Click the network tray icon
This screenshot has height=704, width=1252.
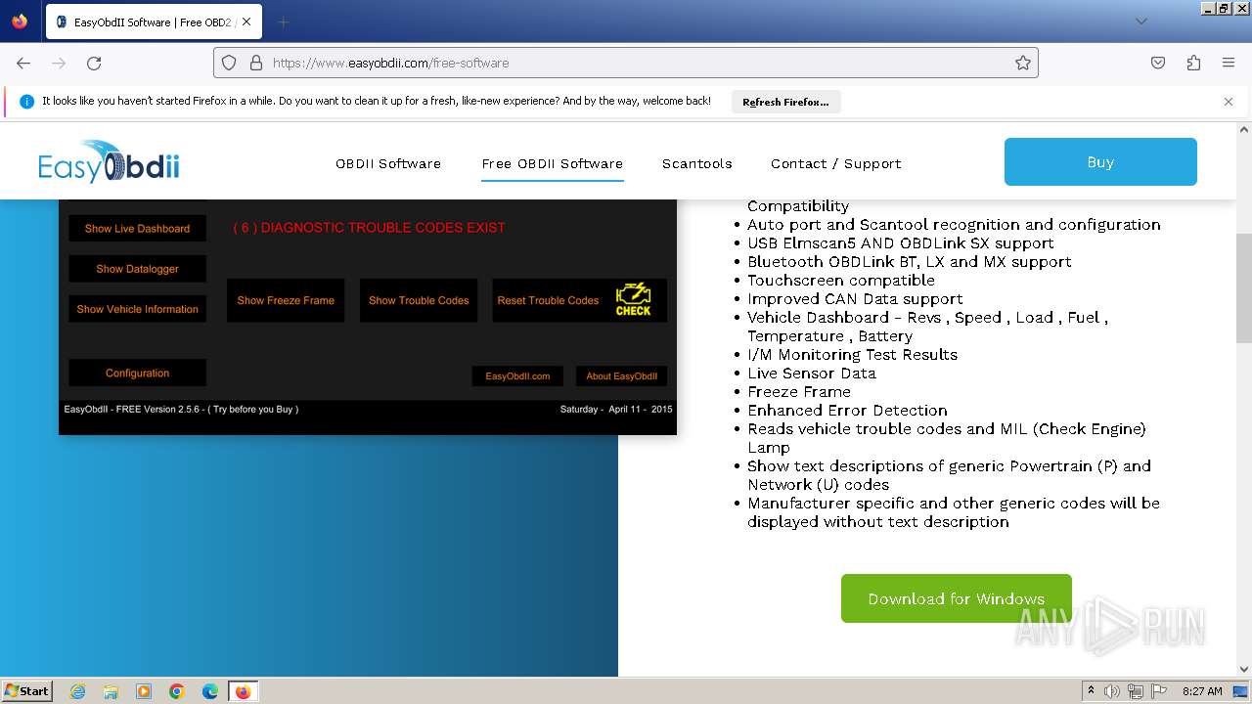click(1136, 691)
